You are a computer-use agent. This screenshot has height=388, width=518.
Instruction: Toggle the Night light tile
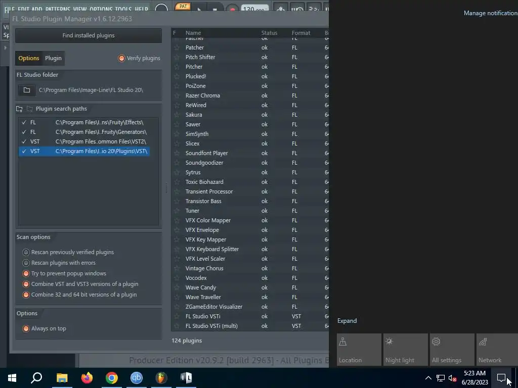pos(406,350)
